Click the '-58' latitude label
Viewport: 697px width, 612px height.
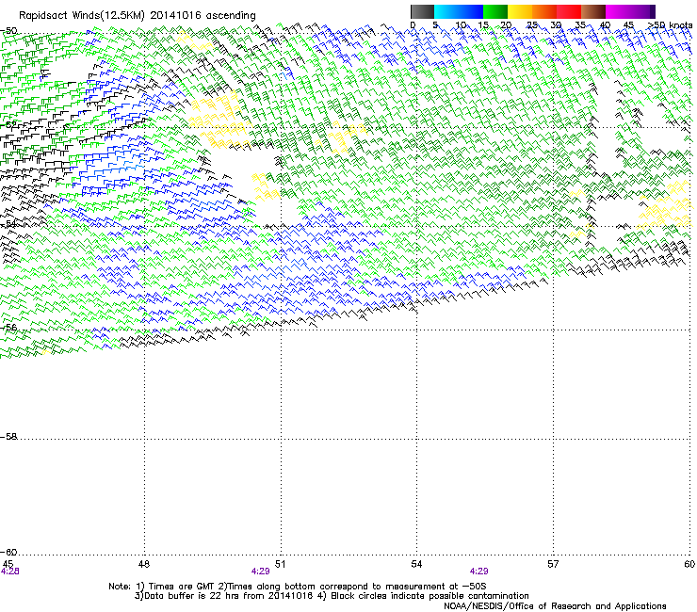pyautogui.click(x=8, y=437)
